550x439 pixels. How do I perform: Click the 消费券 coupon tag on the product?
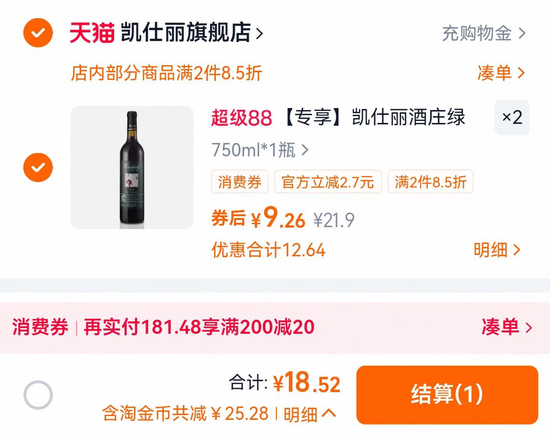point(239,182)
